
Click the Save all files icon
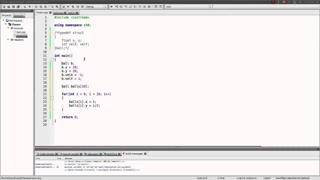(18, 7)
